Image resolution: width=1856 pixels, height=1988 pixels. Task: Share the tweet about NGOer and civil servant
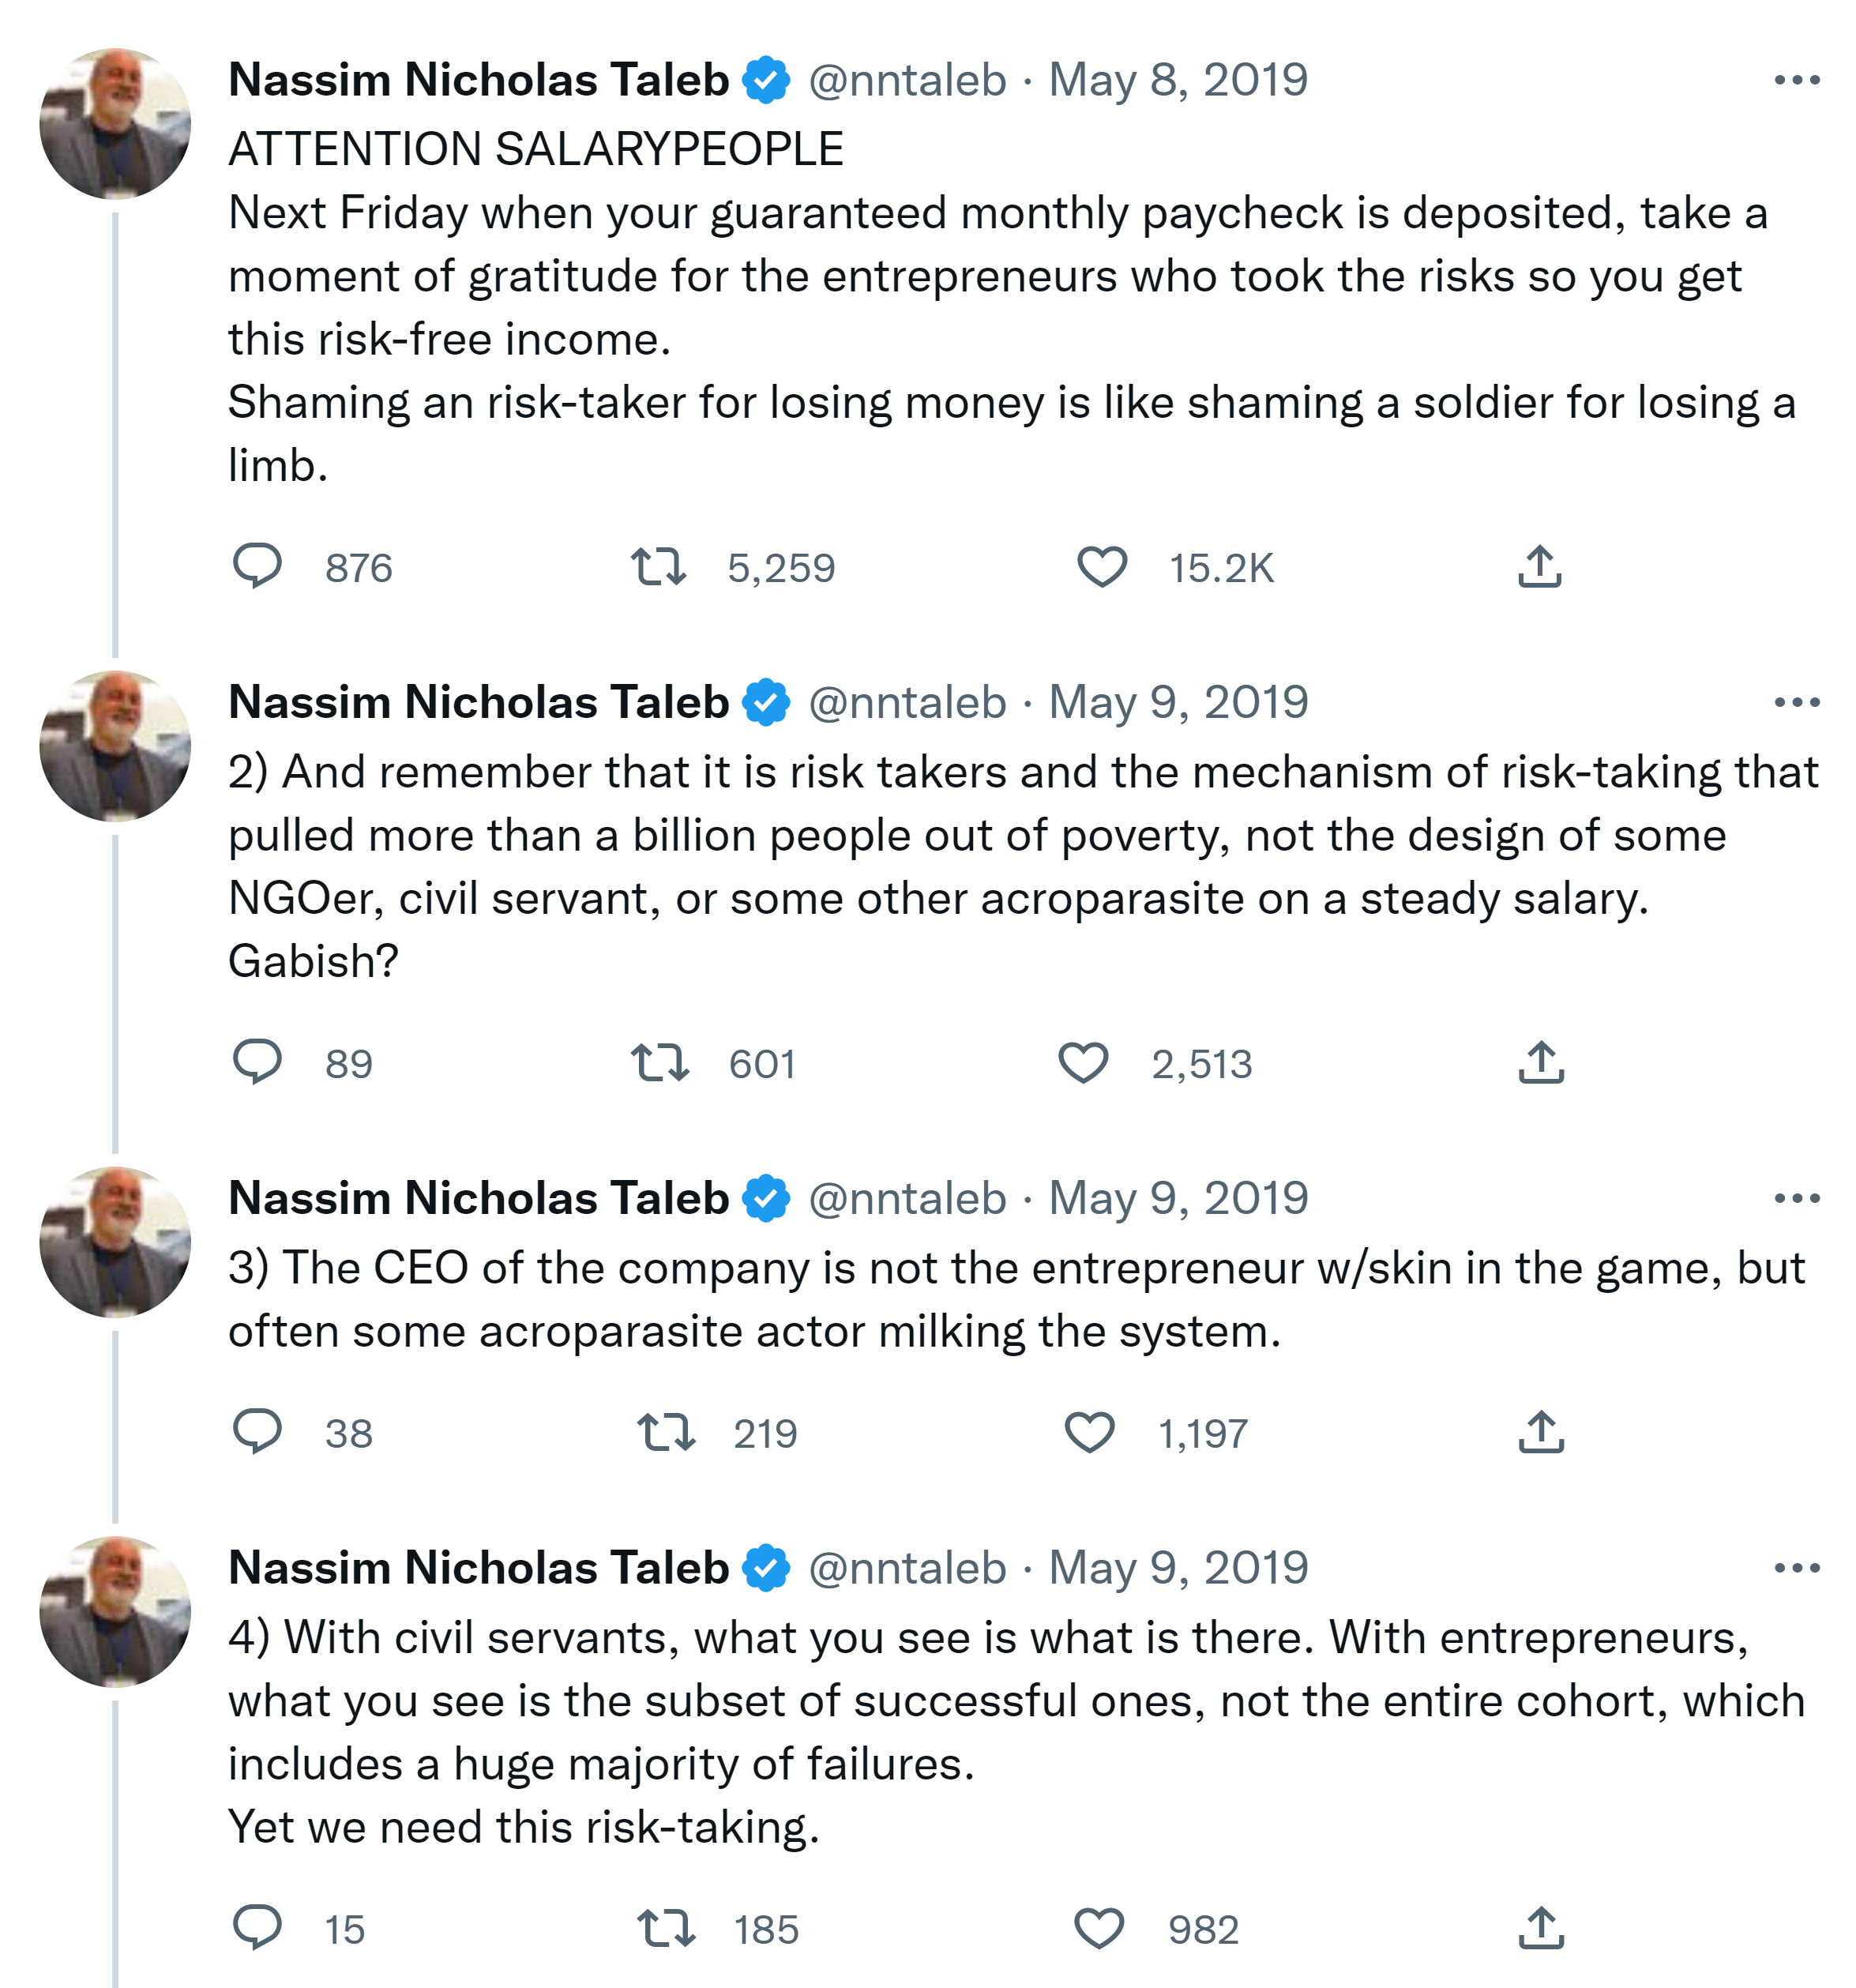(x=1540, y=1062)
